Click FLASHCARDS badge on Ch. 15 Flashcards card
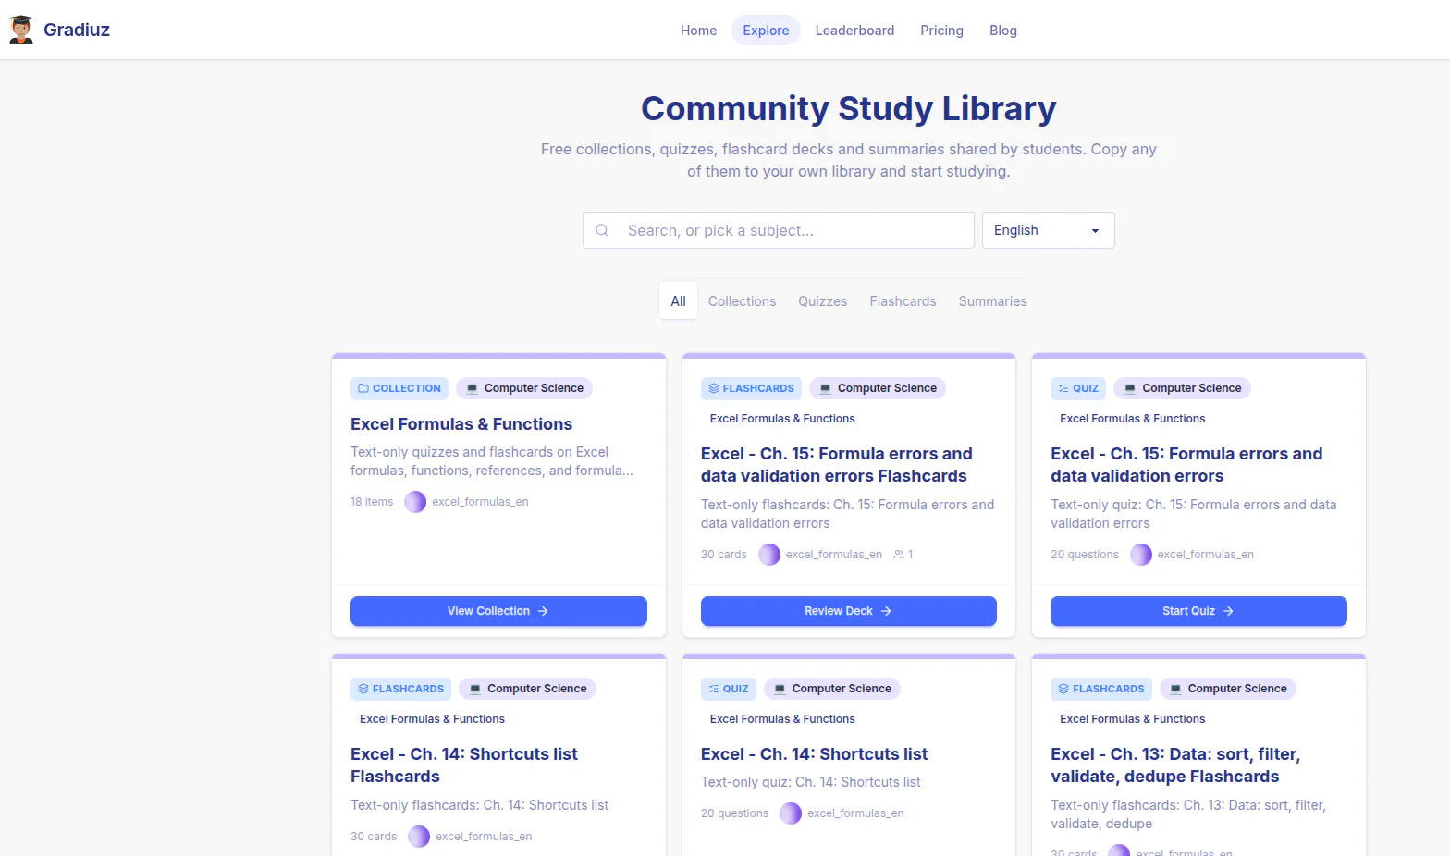The image size is (1450, 856). coord(751,388)
